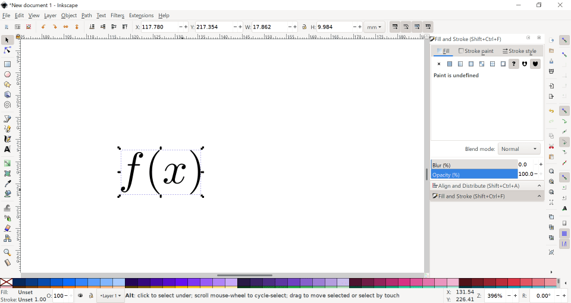Viewport: 571px width, 303px height.
Task: Click the X position input field
Action: 162,27
